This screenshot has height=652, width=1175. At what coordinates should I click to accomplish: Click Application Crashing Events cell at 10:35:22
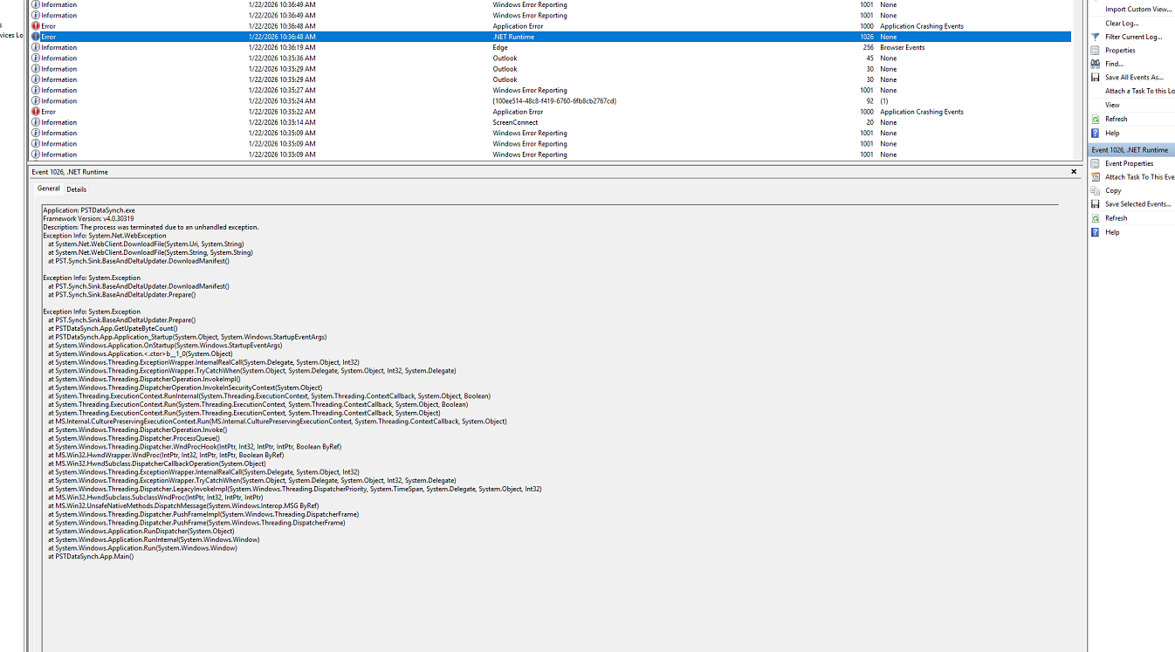pyautogui.click(x=922, y=112)
